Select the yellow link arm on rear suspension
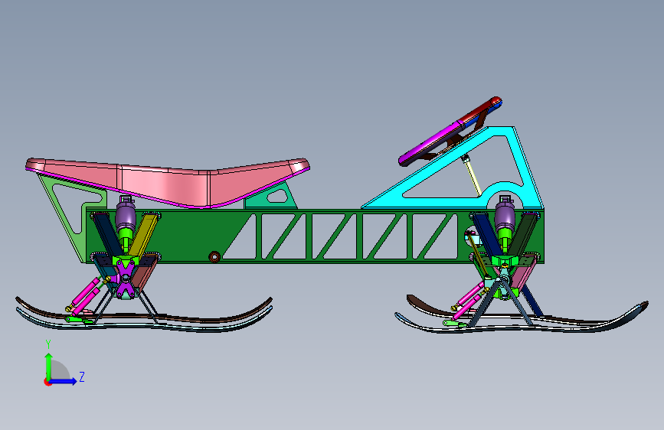The height and width of the screenshot is (430, 664). (143, 234)
